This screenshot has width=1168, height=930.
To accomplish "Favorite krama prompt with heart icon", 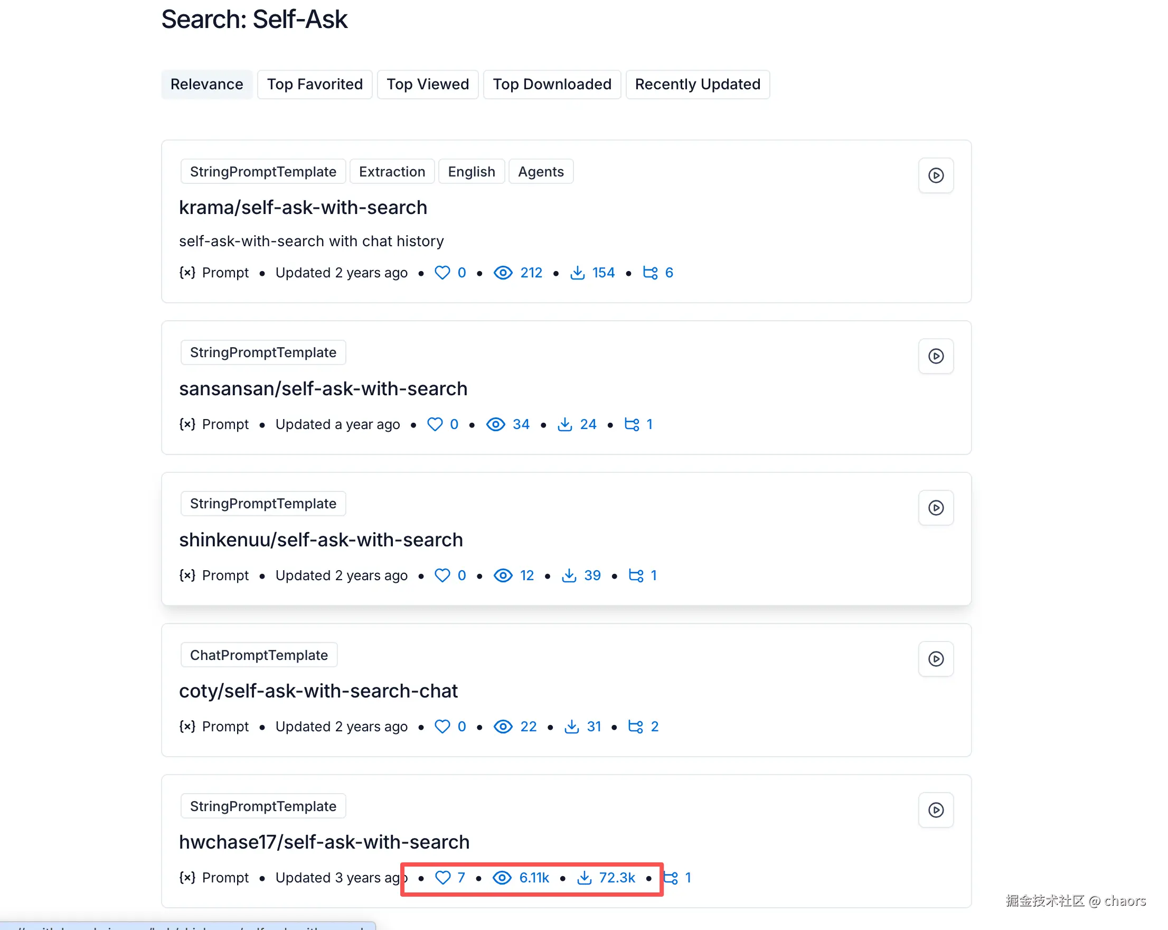I will [x=442, y=273].
